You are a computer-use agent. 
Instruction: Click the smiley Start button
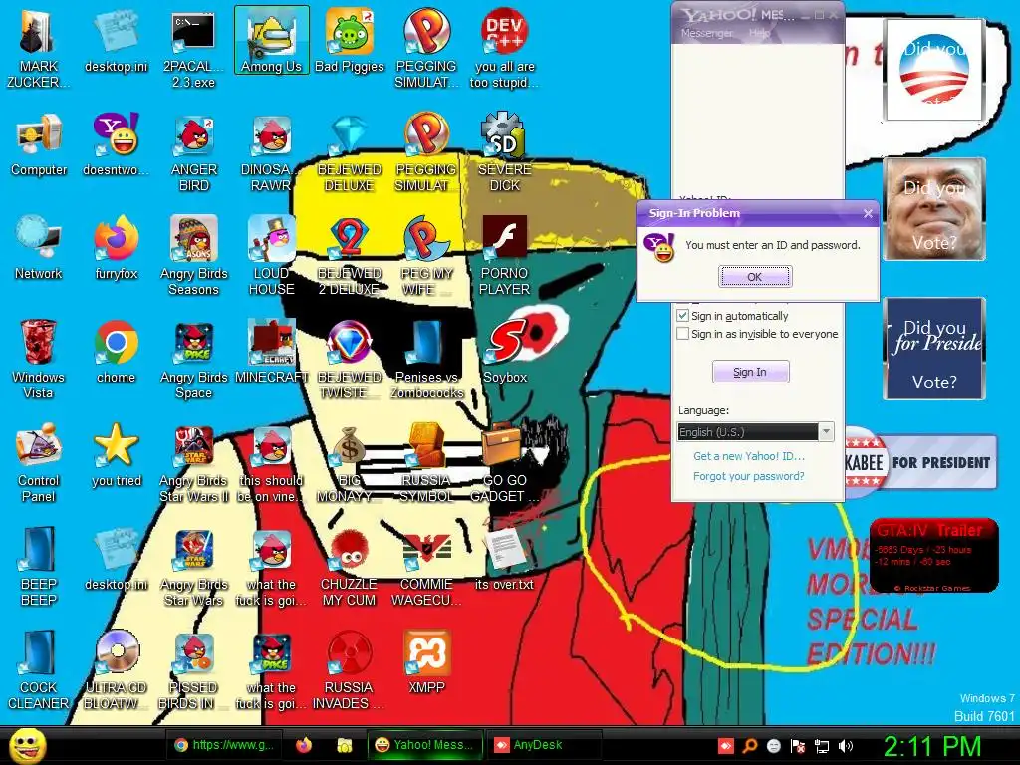coord(27,745)
